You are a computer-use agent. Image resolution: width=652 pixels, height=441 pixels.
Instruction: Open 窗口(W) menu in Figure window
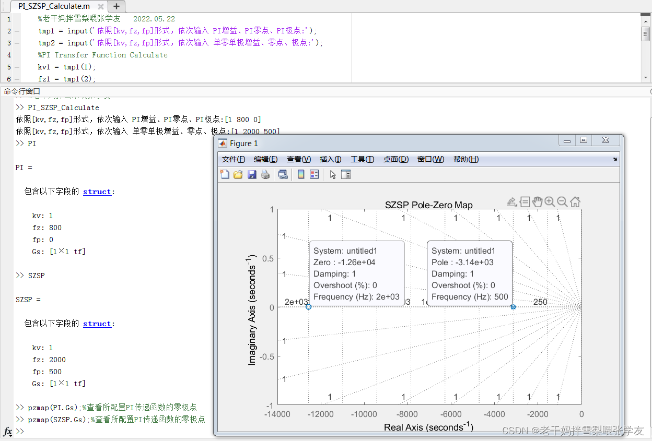tap(430, 159)
